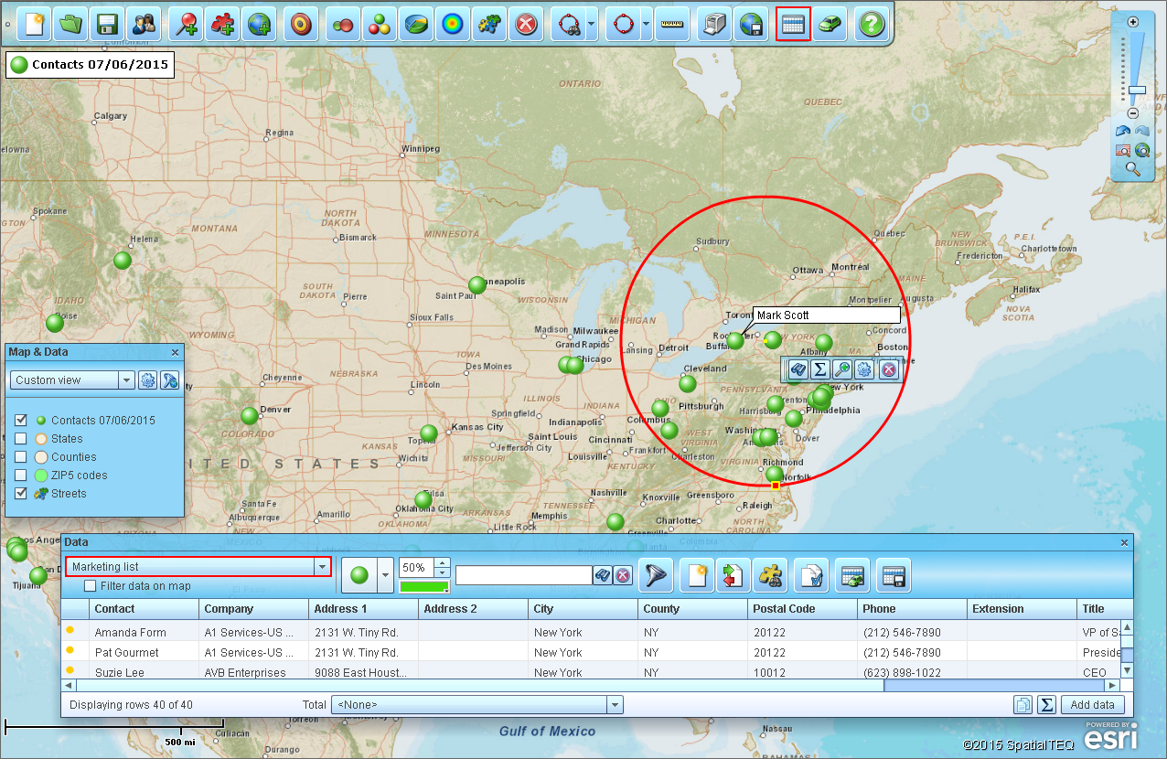Viewport: 1167px width, 759px height.
Task: Click the map zoom slider handle
Action: coord(1136,91)
